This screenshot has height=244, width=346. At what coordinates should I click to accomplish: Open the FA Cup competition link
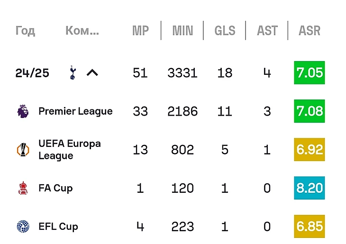pyautogui.click(x=55, y=188)
